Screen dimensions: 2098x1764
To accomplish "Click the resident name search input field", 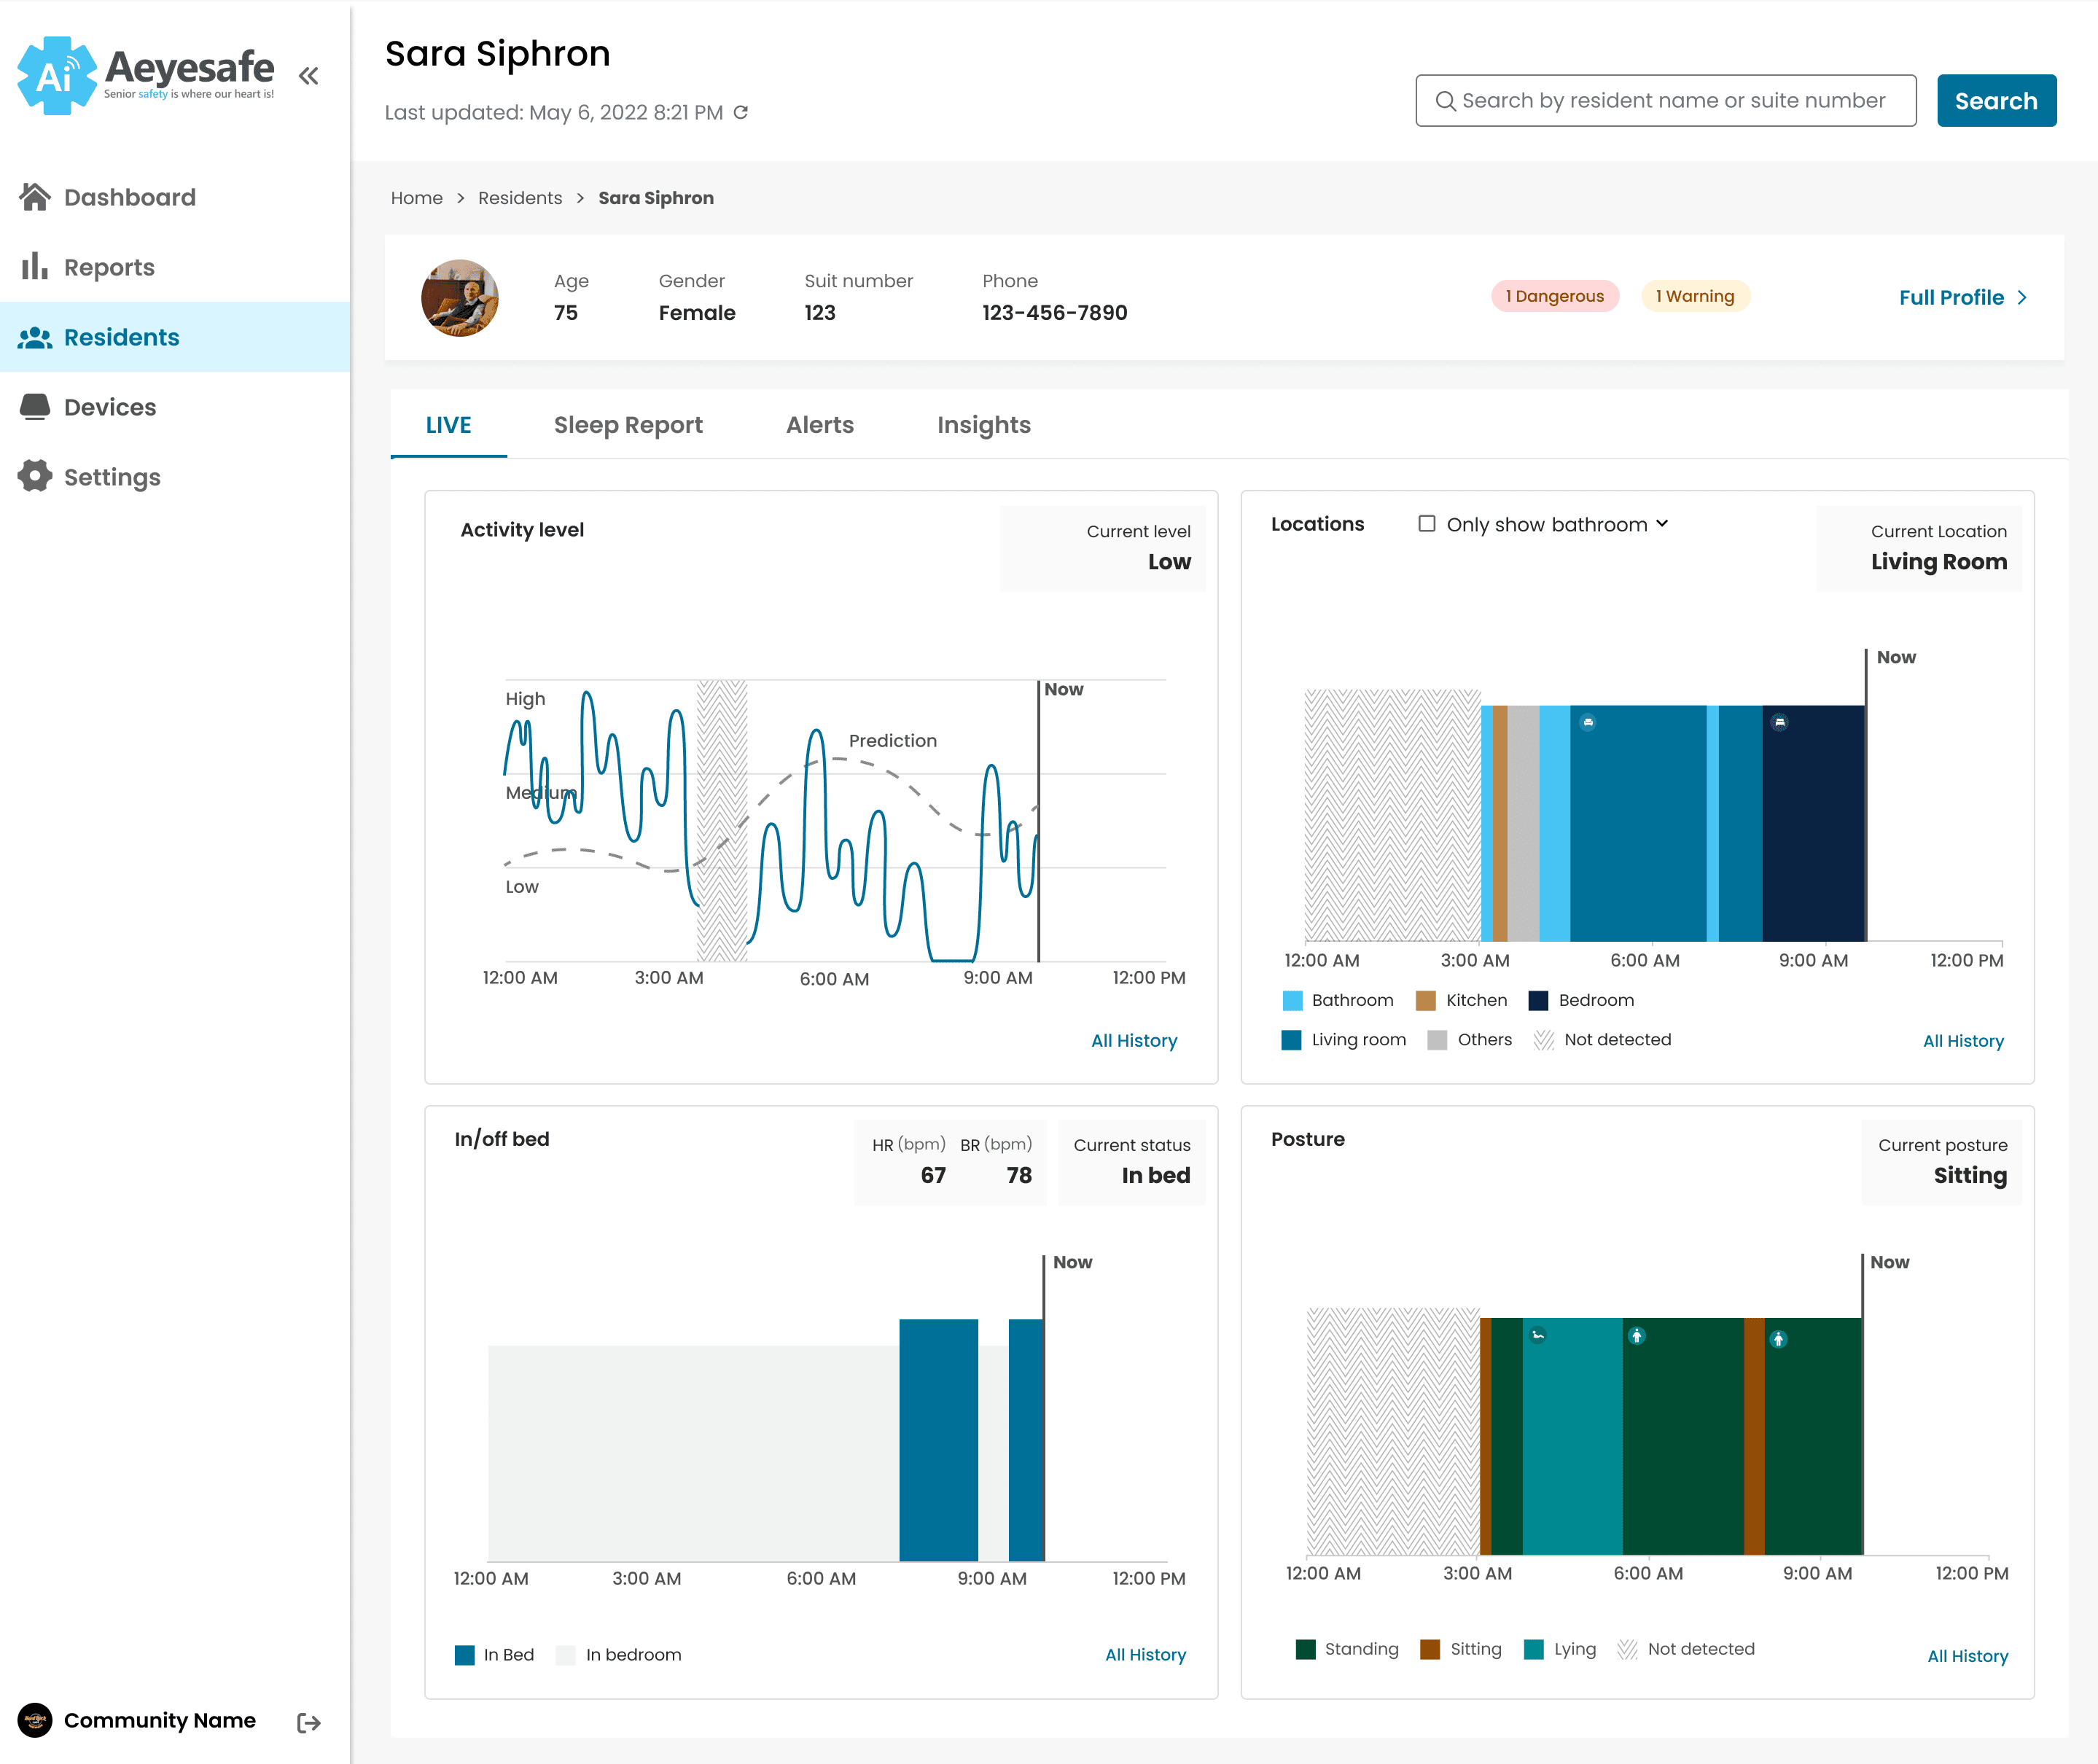I will tap(1666, 101).
